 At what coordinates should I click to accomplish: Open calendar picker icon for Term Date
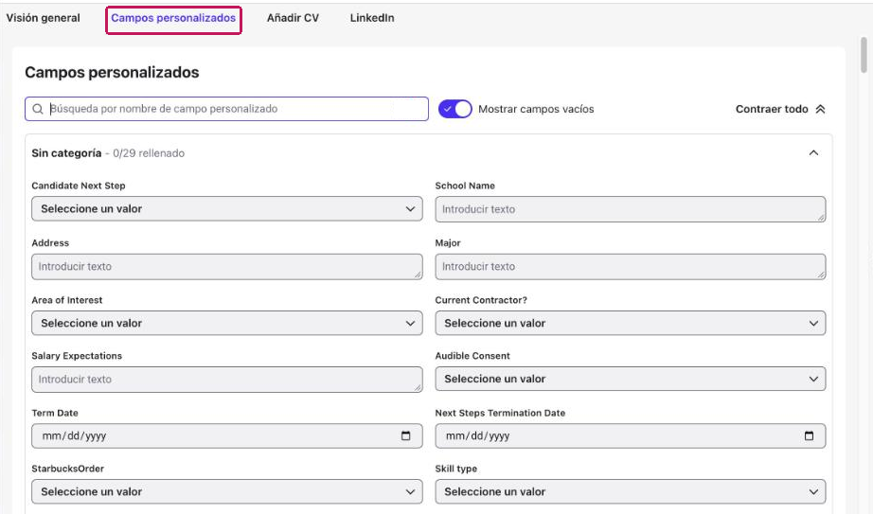click(x=406, y=435)
